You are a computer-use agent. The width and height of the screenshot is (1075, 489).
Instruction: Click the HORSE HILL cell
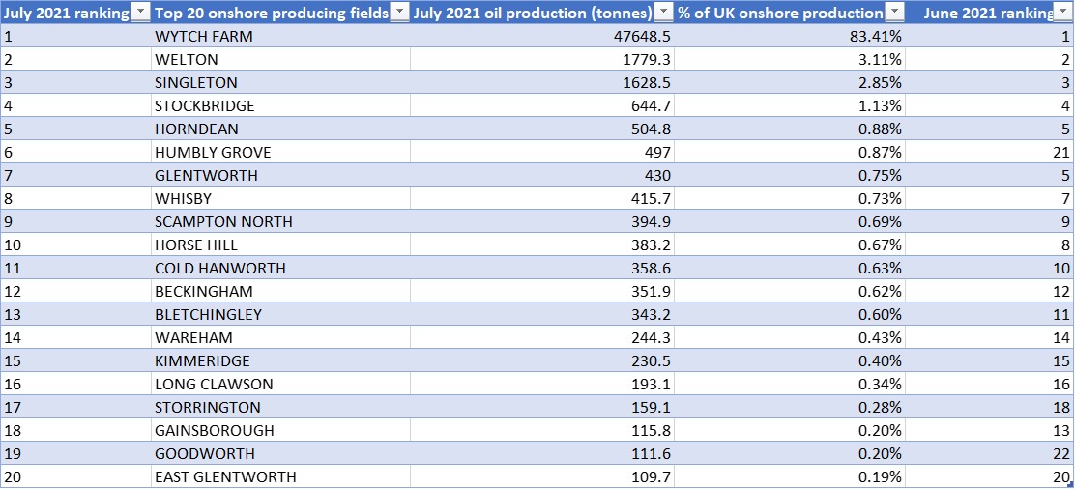(194, 245)
